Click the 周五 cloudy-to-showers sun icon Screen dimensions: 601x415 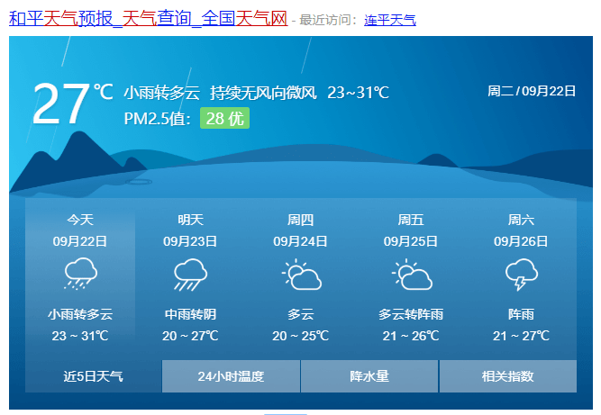411,275
